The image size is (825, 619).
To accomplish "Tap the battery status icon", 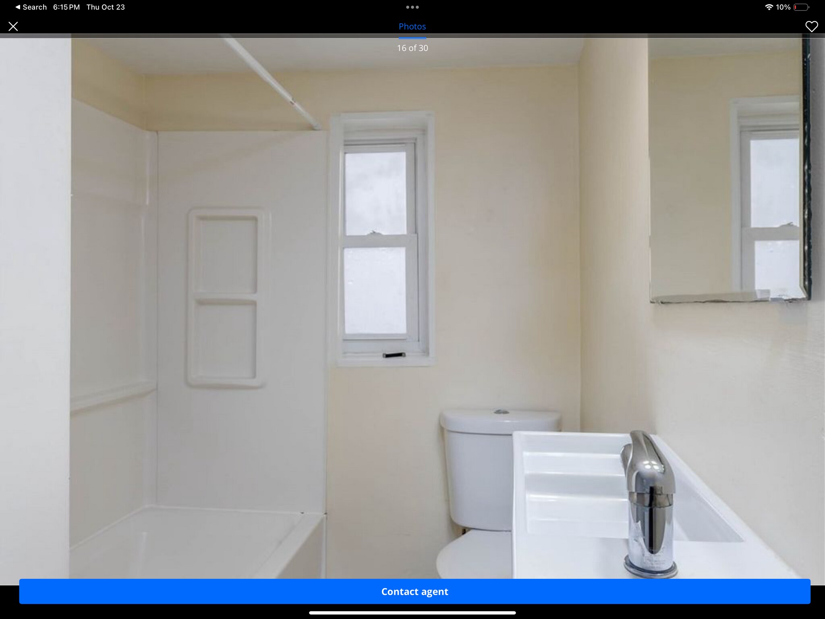I will [801, 7].
